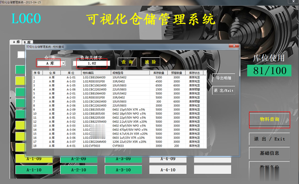Select row 18 CVF5633 entry
The width and height of the screenshot is (299, 184).
[x=119, y=146]
